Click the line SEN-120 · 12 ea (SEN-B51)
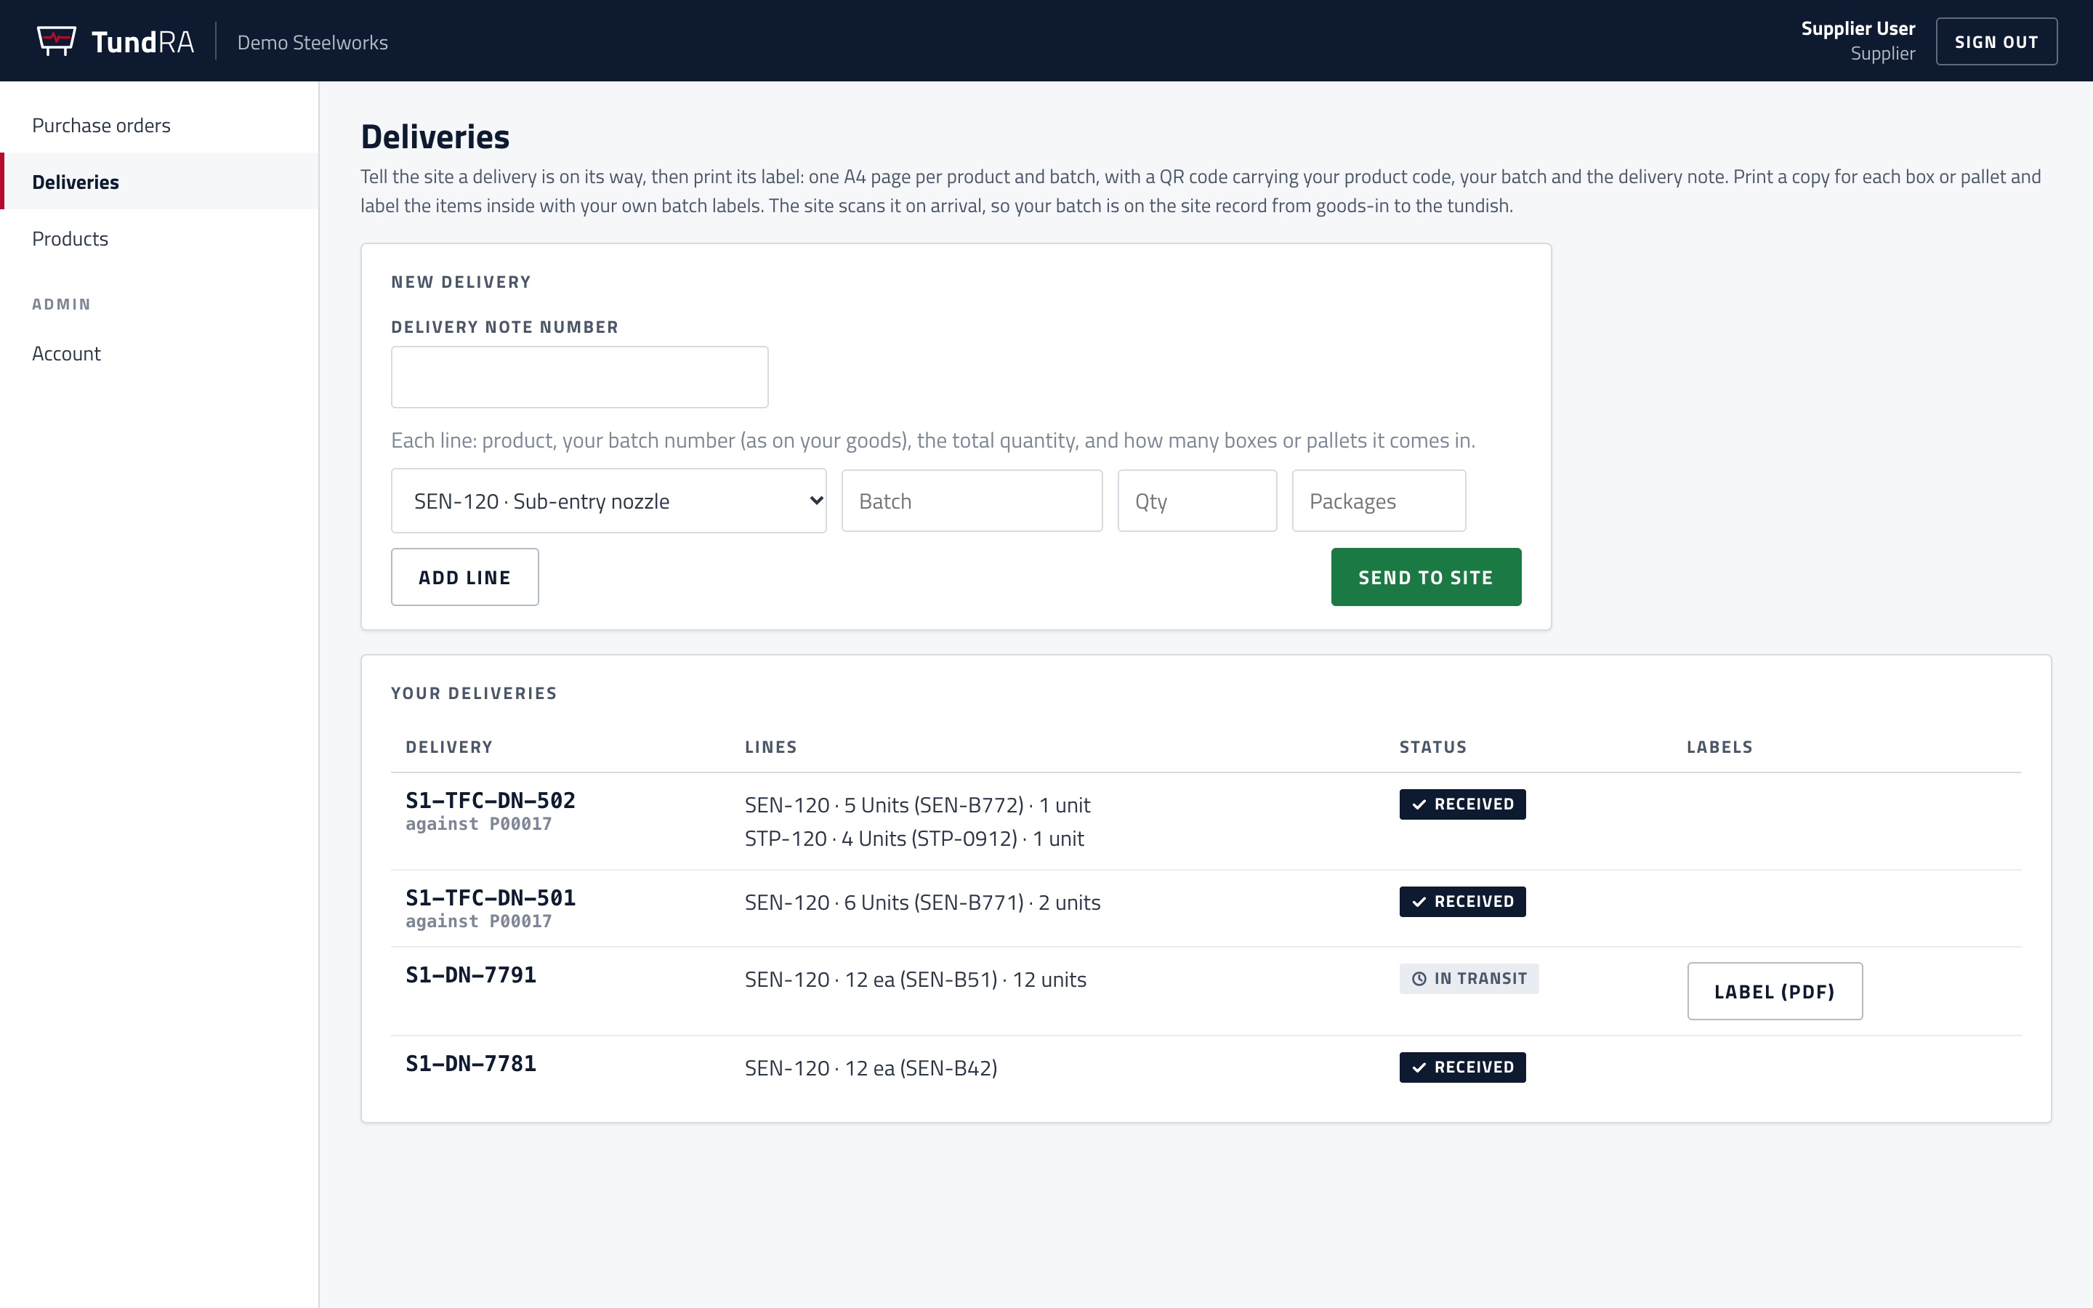 coord(915,980)
